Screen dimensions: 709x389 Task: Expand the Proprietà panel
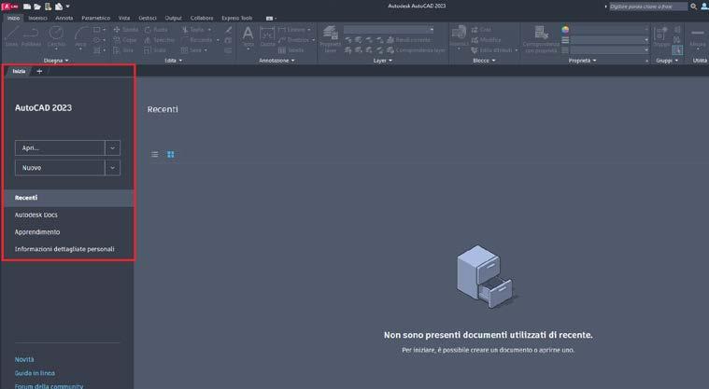click(582, 60)
